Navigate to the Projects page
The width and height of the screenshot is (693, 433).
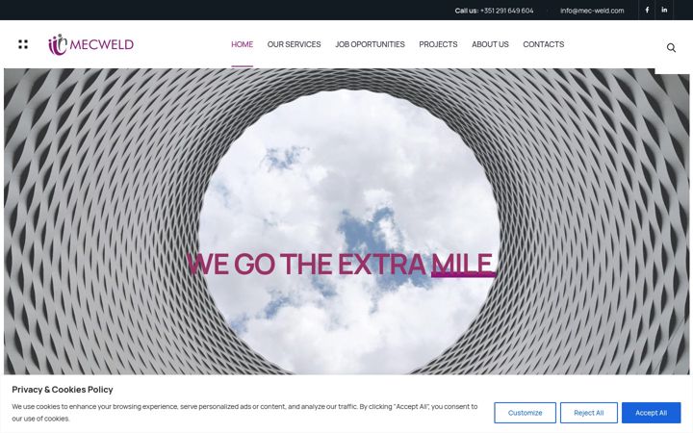click(x=438, y=44)
